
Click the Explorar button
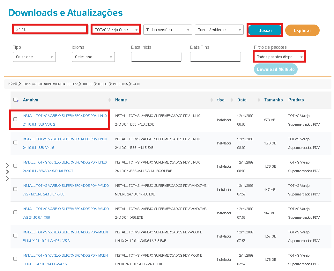pos(302,30)
